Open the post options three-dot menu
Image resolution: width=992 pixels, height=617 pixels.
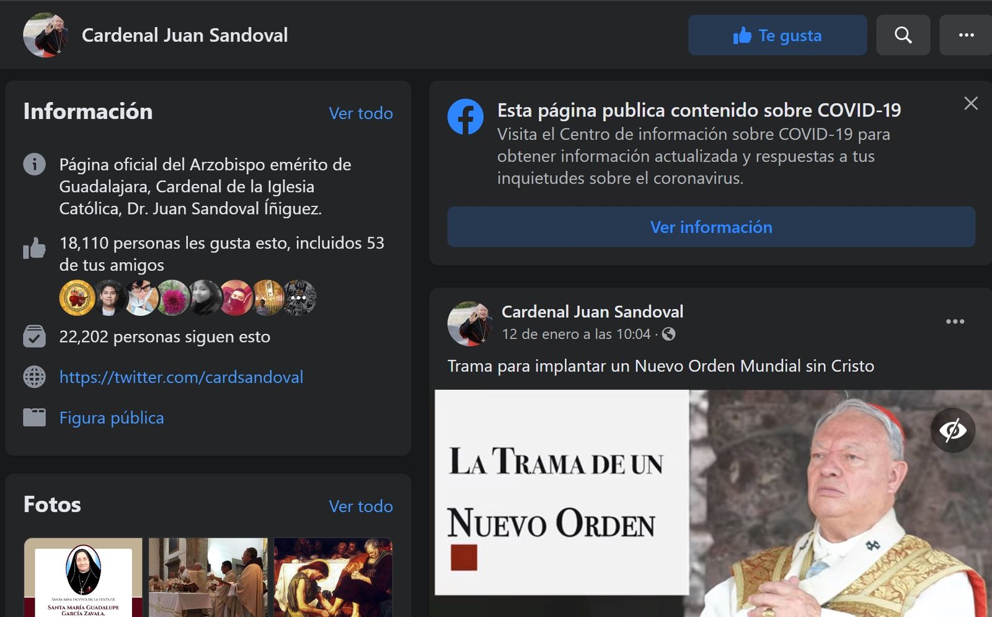[x=955, y=322]
